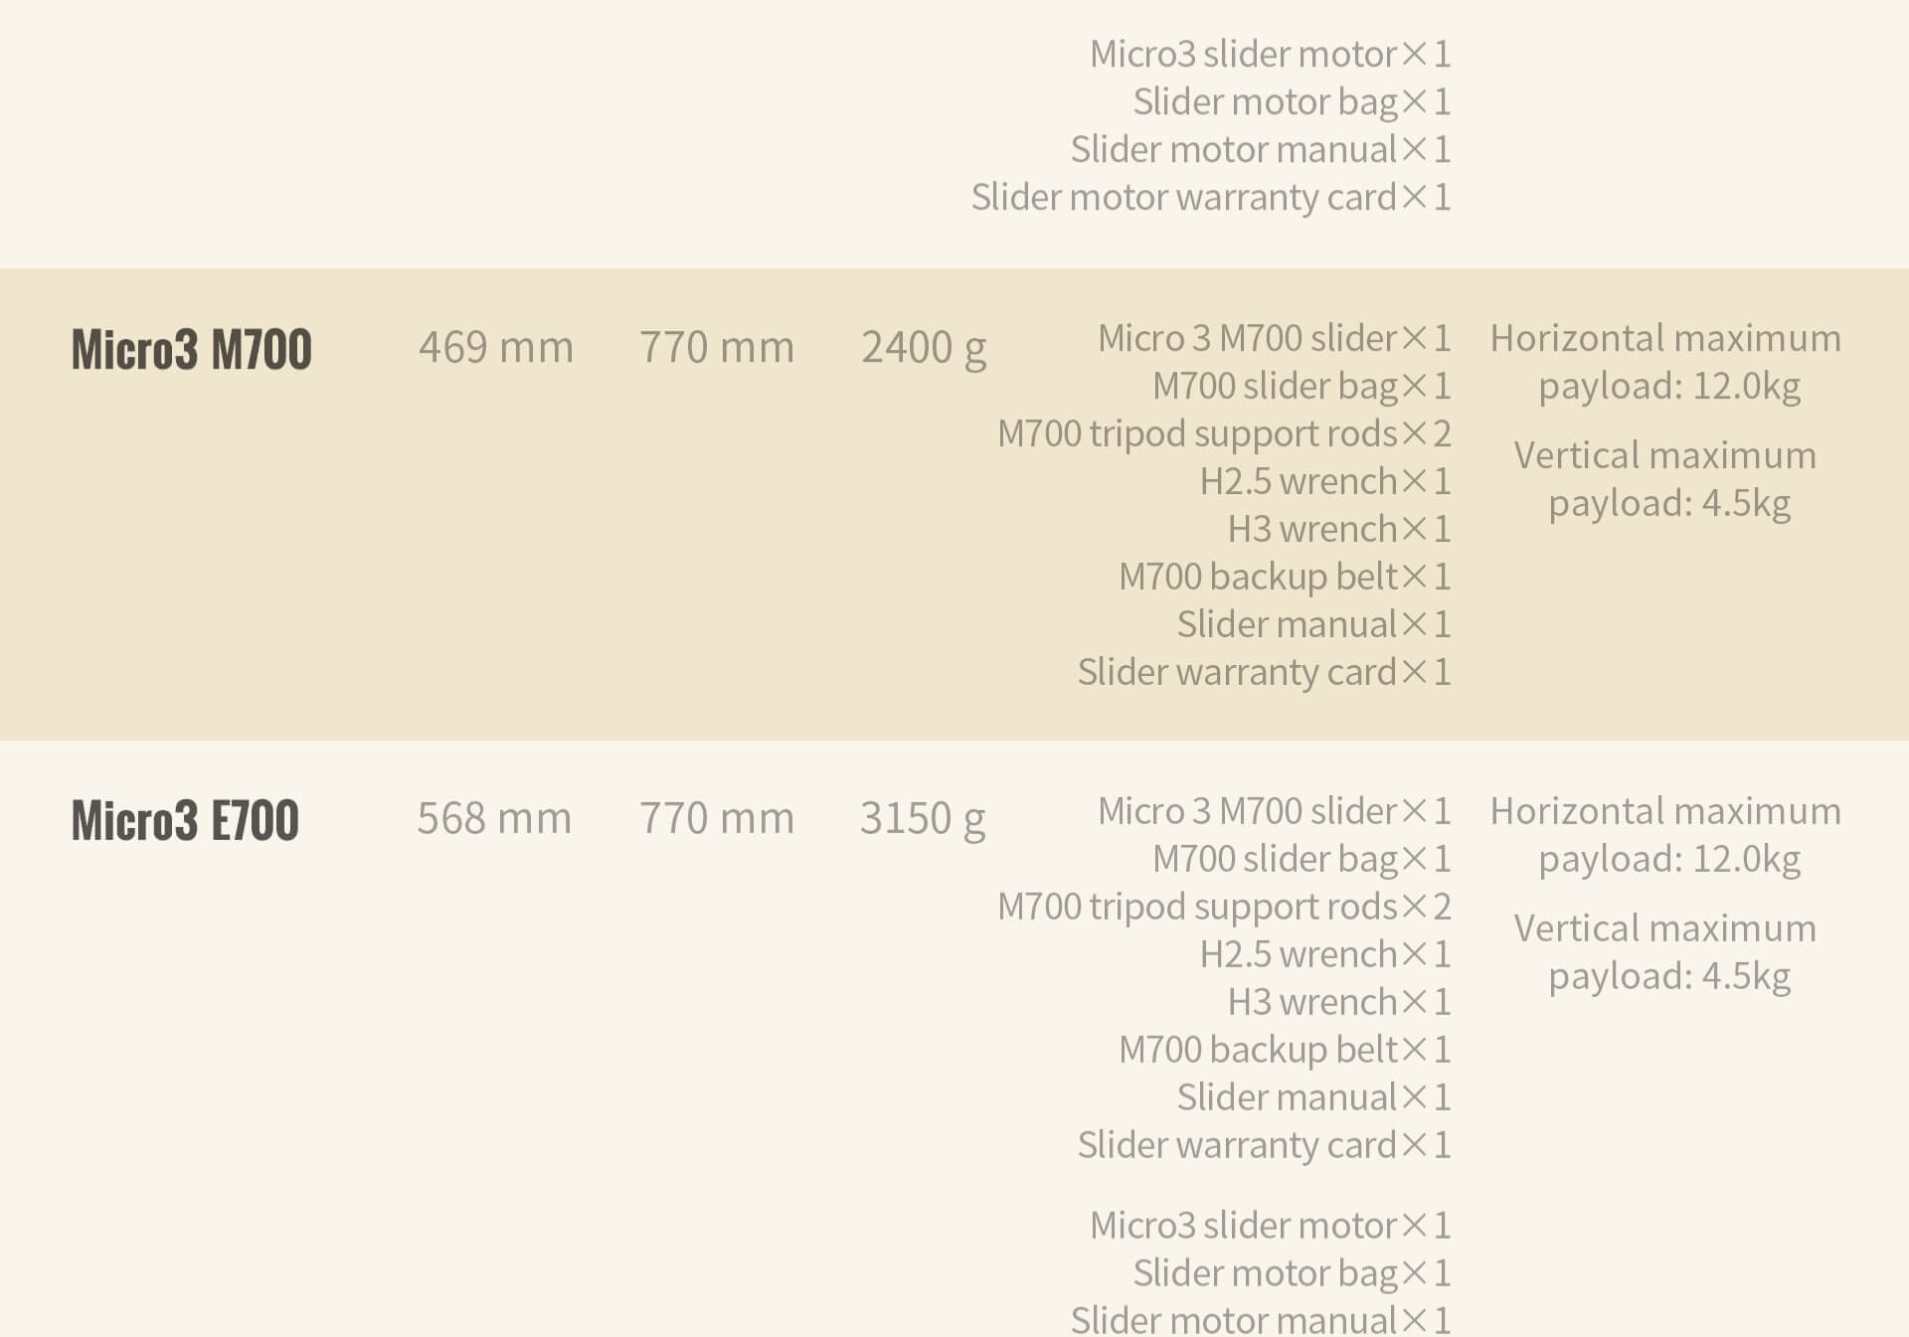
Task: Click the 3150 g weight value
Action: click(x=923, y=820)
